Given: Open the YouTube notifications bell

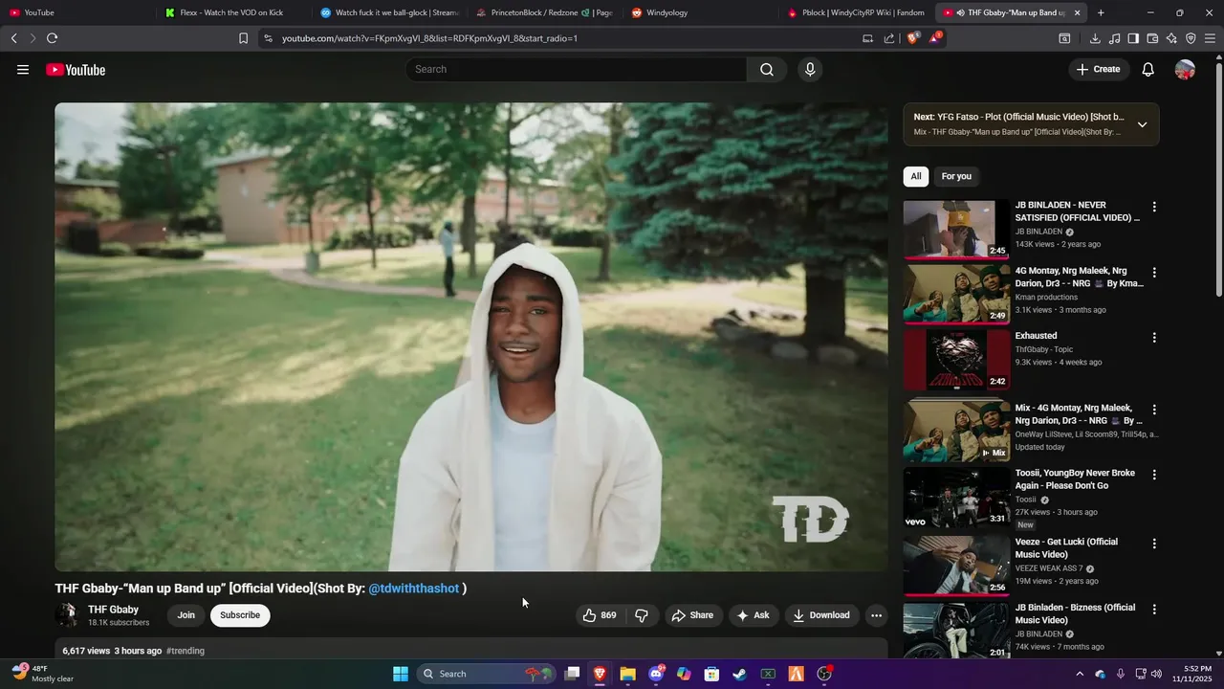Looking at the screenshot, I should (1148, 70).
